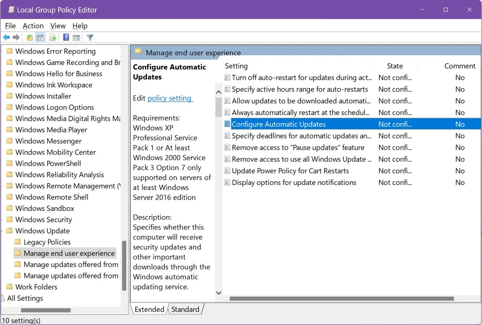Click the folder icon in Manage end user experience header
Screen dimensions: 482x325
click(138, 51)
